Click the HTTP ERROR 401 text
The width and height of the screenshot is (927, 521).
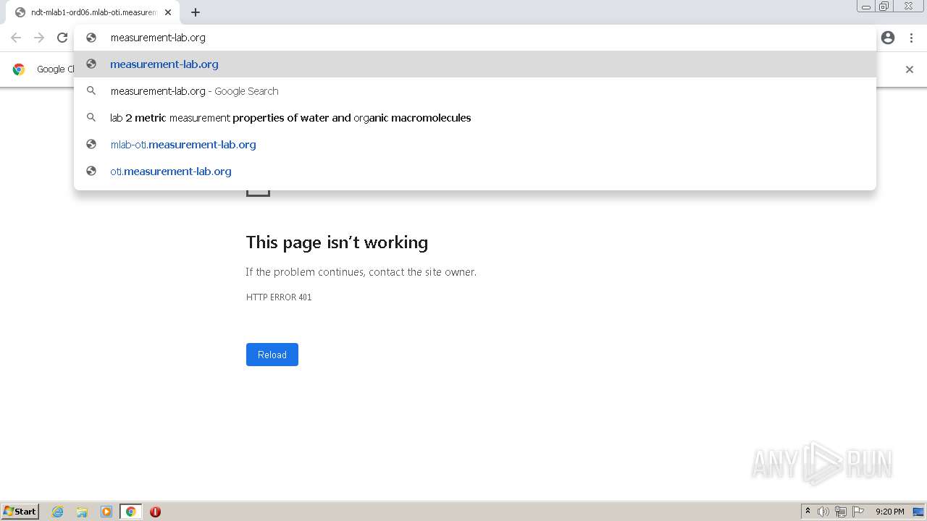tap(279, 297)
